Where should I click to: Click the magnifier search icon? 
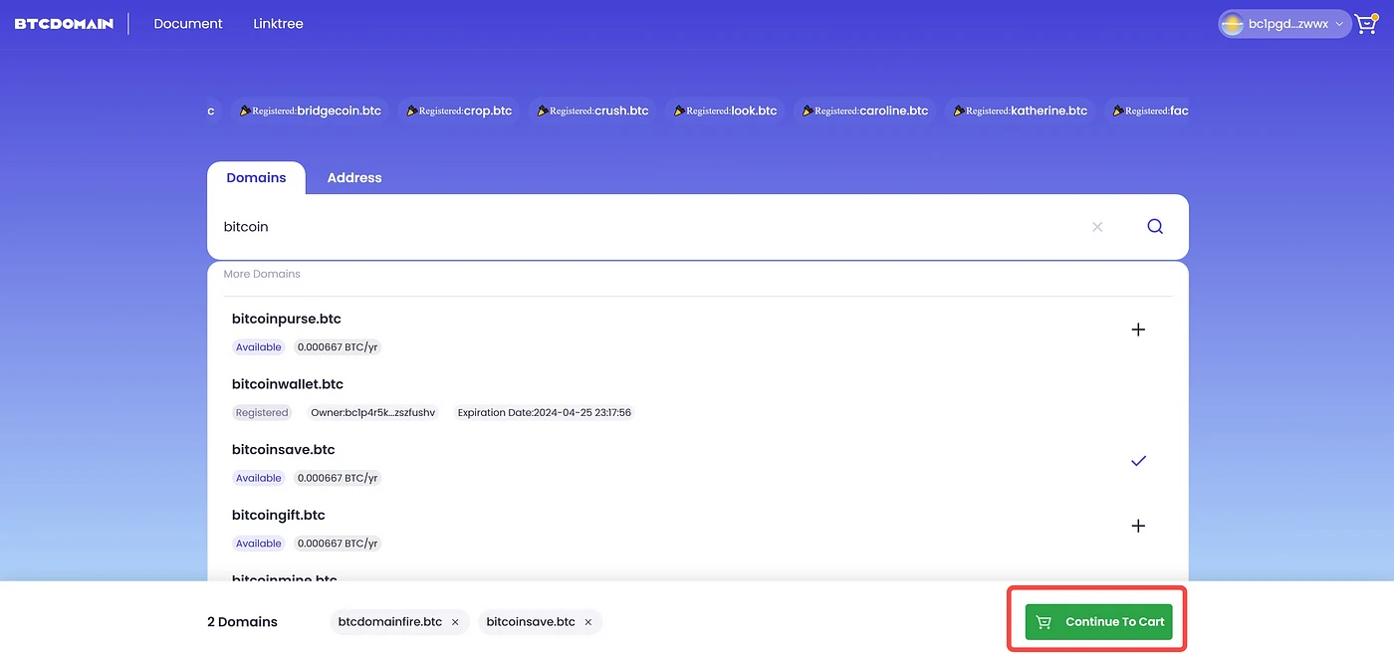[x=1154, y=227]
